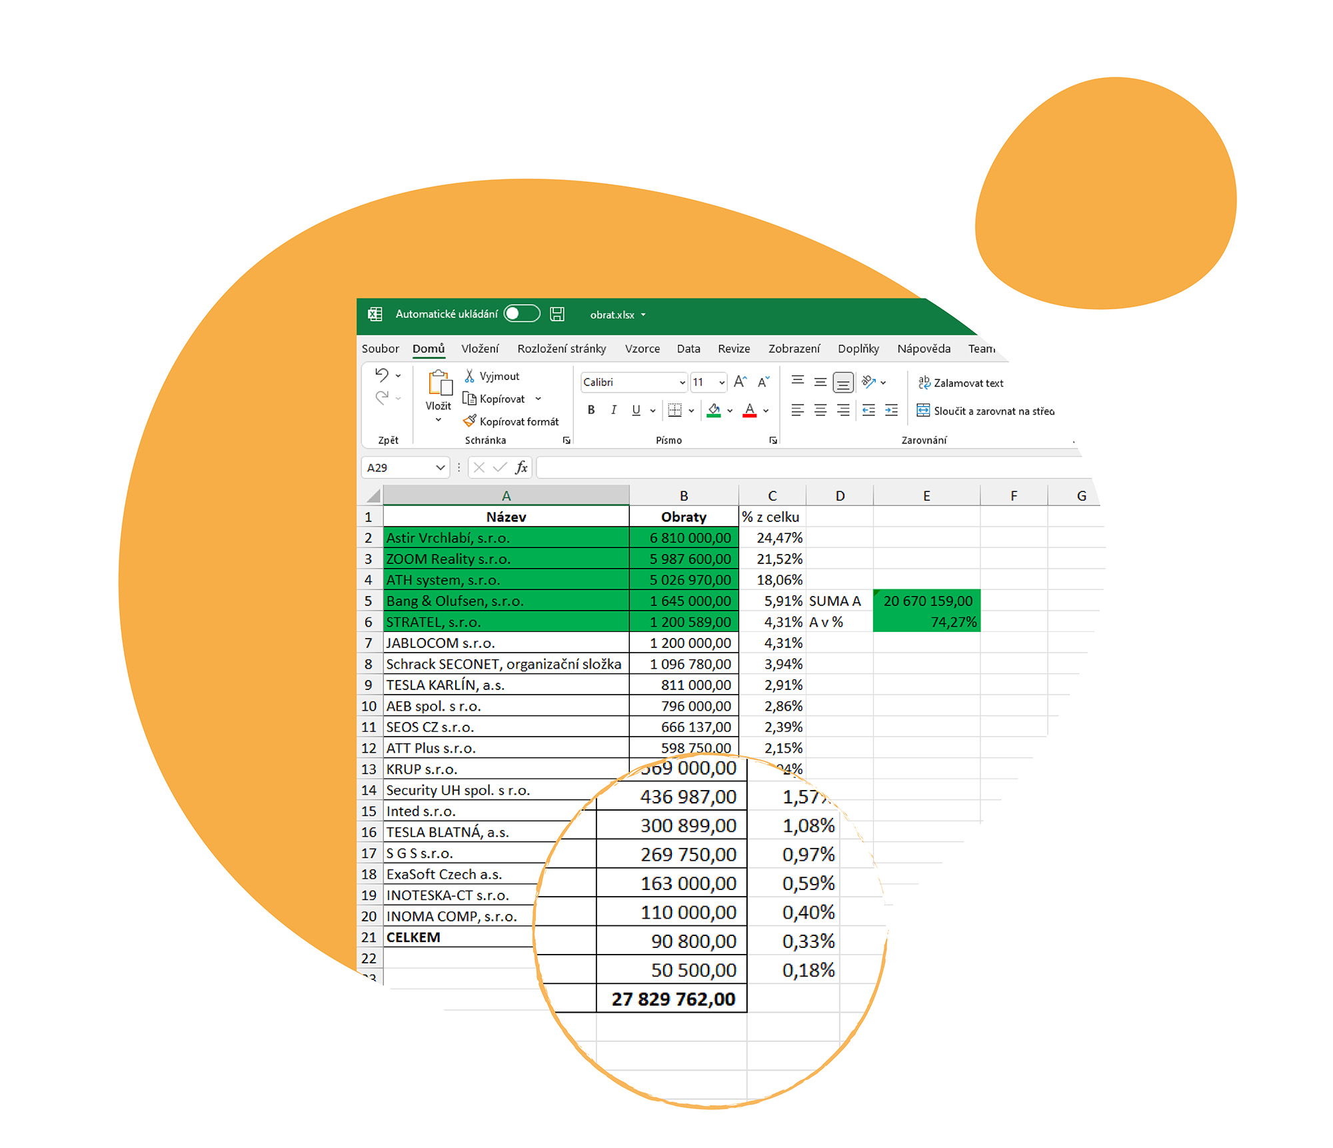Click the confirm checkmark in formula bar
Image resolution: width=1333 pixels, height=1148 pixels.
[500, 468]
